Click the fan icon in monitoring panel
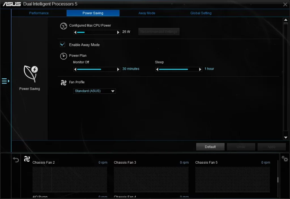 pyautogui.click(x=27, y=159)
